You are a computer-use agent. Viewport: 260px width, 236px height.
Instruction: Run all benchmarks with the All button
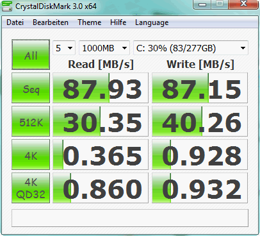(x=31, y=55)
